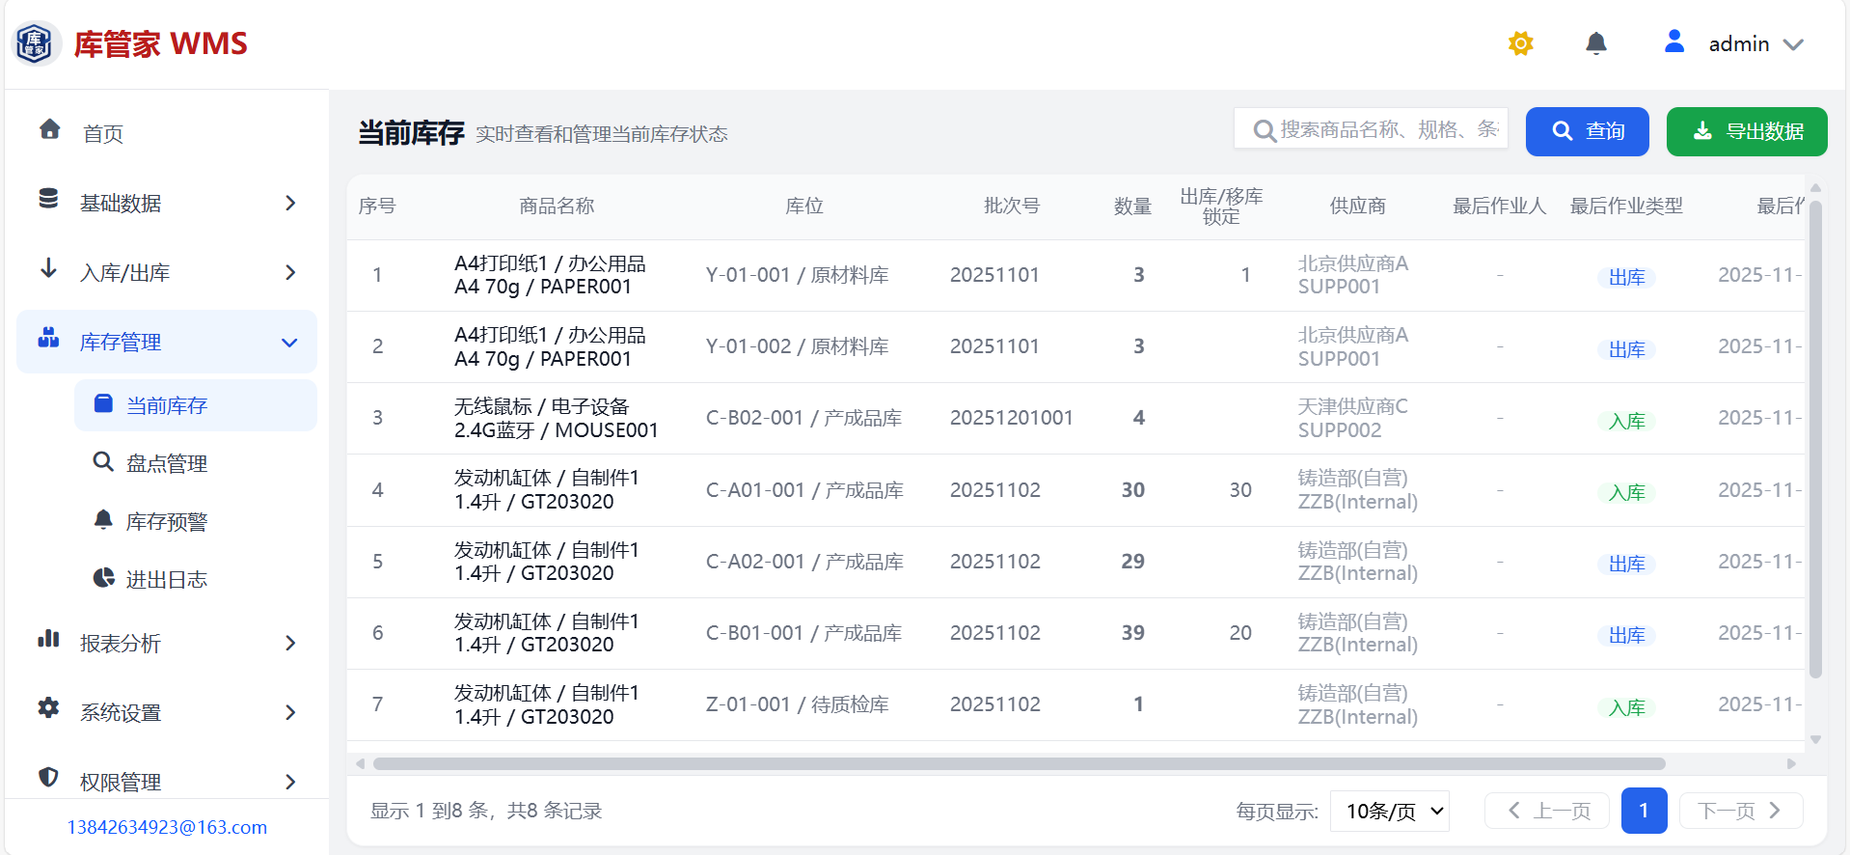Screen dimensions: 1850x855
Task: Click the 出库/移库锁定 column header
Action: 1221,207
